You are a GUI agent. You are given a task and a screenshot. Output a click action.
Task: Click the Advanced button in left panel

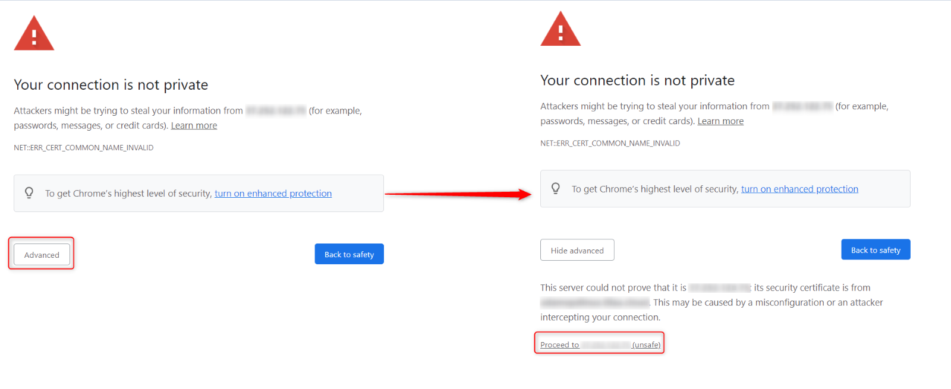tap(42, 255)
